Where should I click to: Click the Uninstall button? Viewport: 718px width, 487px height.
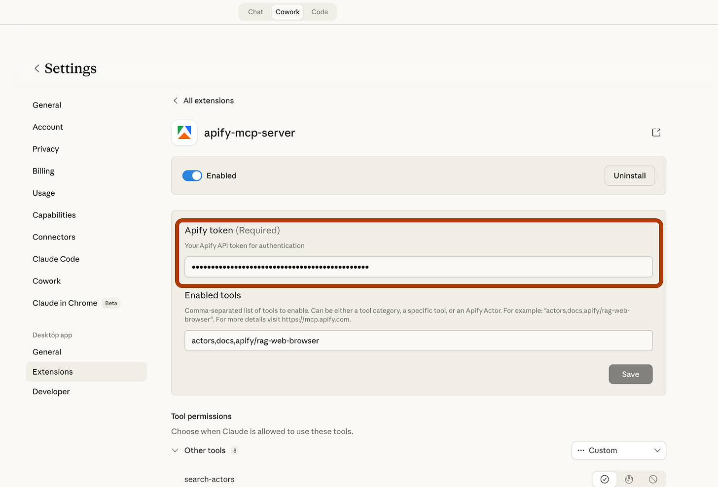click(x=630, y=175)
